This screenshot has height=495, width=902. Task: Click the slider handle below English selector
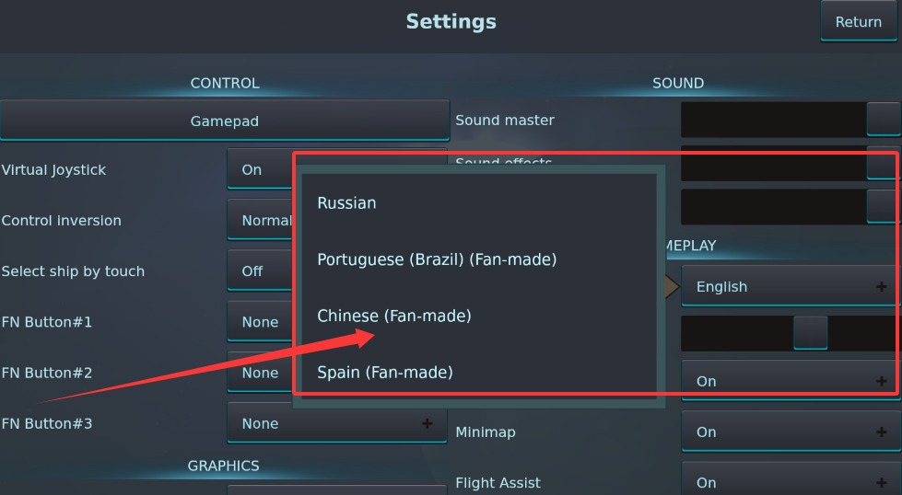point(810,332)
